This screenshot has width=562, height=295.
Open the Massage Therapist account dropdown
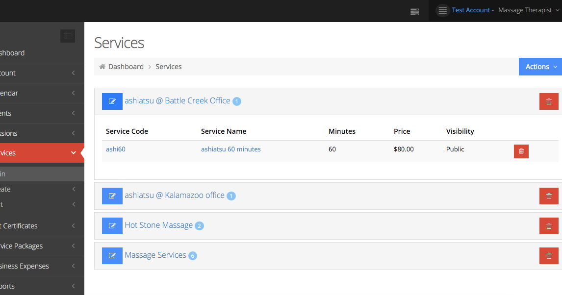(x=525, y=10)
